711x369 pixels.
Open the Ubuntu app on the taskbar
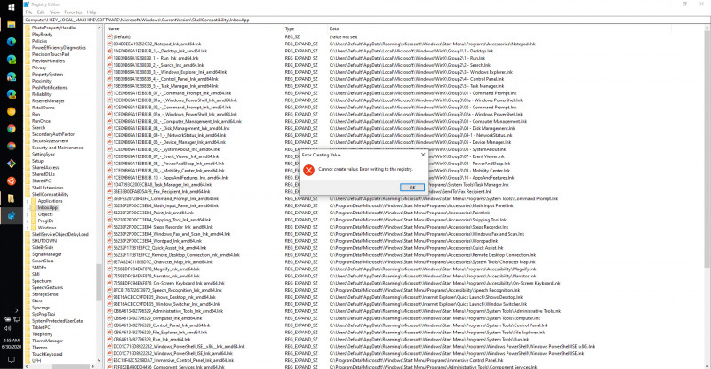click(x=12, y=181)
